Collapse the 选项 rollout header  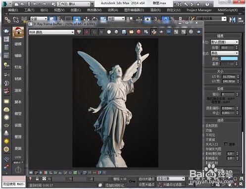click(x=220, y=120)
